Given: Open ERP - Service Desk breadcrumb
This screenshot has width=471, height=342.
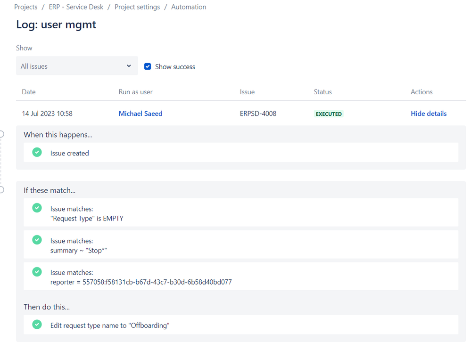Looking at the screenshot, I should click(x=76, y=7).
